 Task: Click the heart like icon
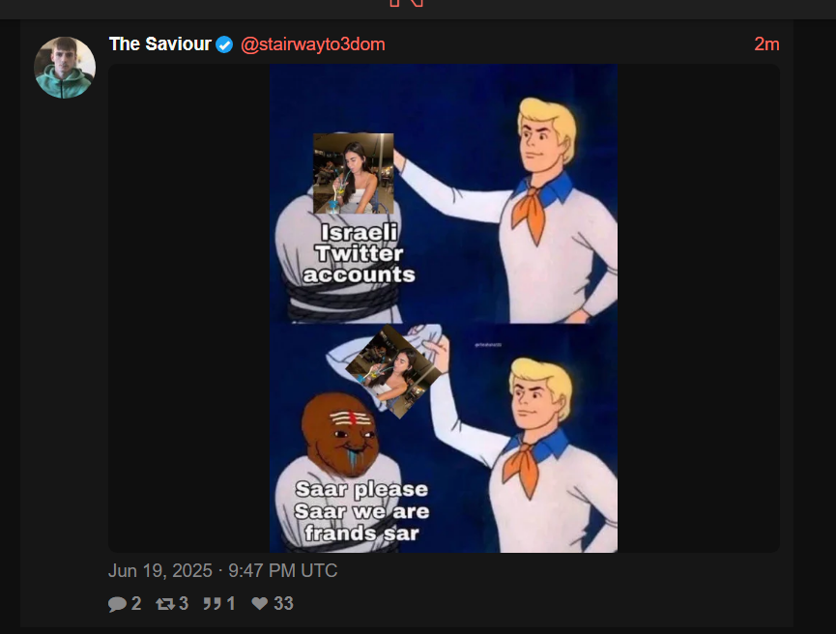click(260, 604)
